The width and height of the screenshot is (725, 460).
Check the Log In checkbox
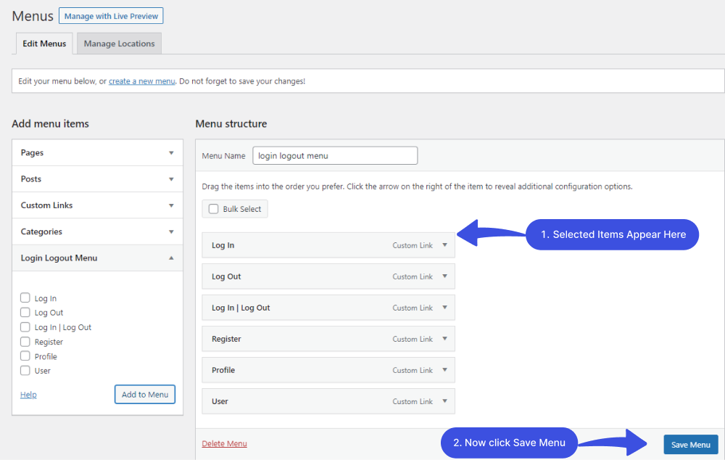point(25,297)
